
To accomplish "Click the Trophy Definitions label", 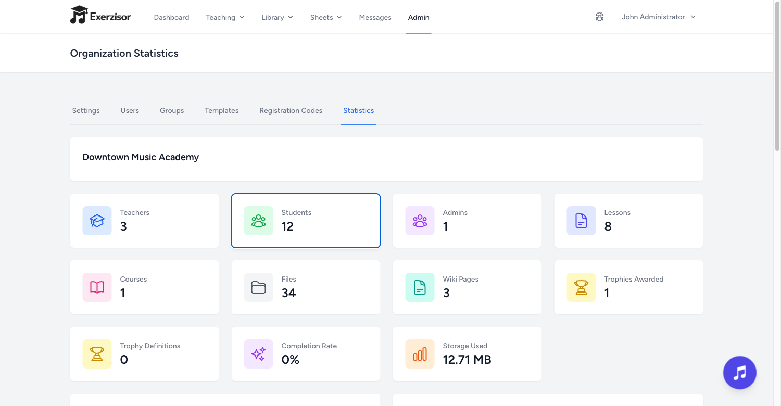I will (150, 346).
